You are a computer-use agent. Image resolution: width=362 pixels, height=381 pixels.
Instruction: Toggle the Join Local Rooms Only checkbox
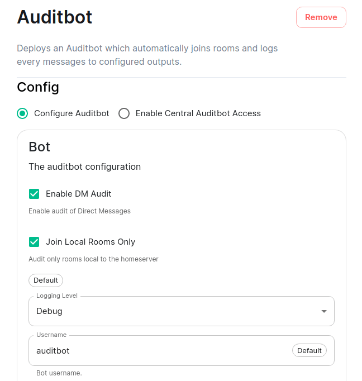pyautogui.click(x=34, y=242)
